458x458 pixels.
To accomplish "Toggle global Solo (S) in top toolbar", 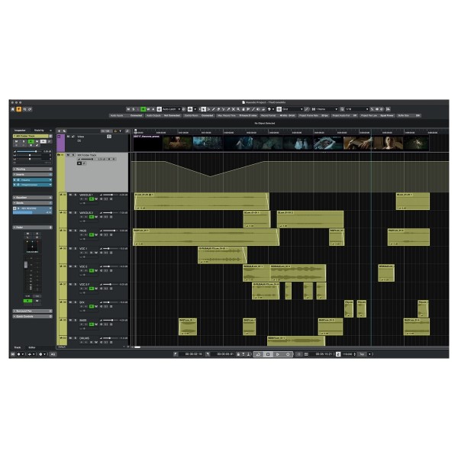I will tap(133, 109).
